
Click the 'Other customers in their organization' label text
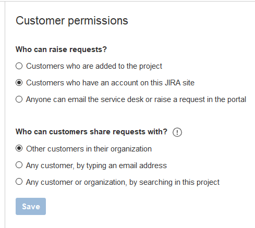tap(89, 149)
